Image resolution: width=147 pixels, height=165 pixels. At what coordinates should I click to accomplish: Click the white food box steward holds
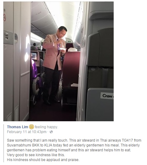click(x=62, y=49)
